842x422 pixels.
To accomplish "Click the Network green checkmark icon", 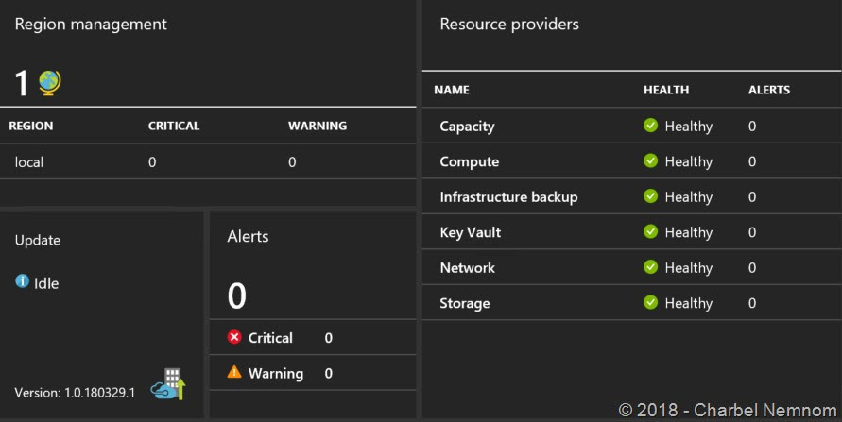I will coord(650,266).
